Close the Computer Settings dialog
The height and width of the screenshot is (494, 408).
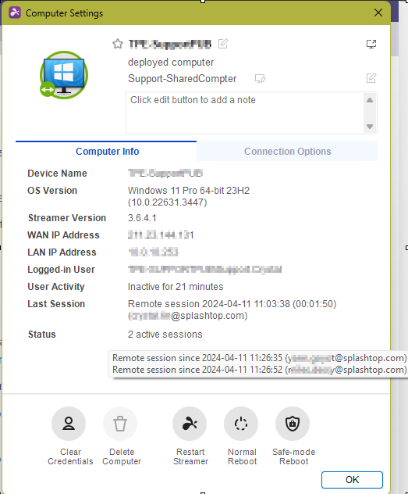click(x=378, y=13)
